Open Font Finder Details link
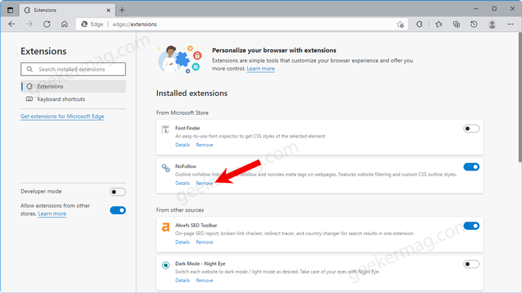The width and height of the screenshot is (522, 293). pos(183,145)
